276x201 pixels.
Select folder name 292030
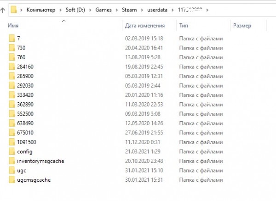25,85
